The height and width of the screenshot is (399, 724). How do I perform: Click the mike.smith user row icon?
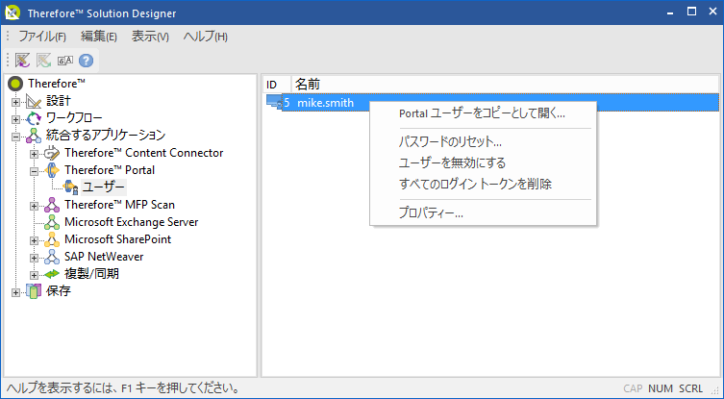274,103
